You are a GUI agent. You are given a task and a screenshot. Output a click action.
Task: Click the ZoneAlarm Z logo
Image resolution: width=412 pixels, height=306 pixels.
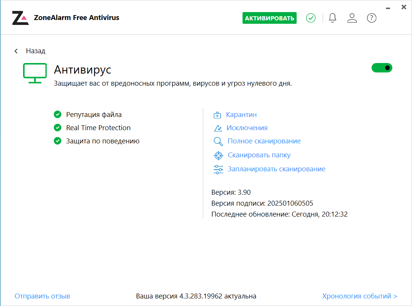[x=20, y=18]
